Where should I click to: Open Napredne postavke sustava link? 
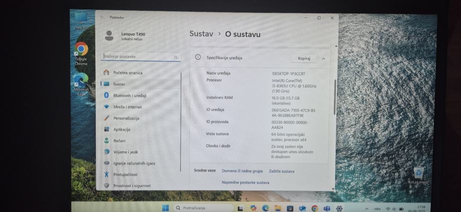click(245, 182)
